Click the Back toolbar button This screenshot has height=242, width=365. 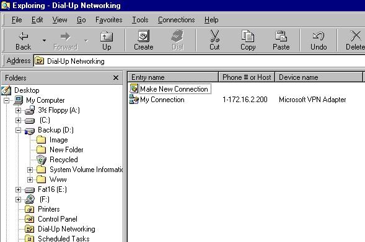24,40
